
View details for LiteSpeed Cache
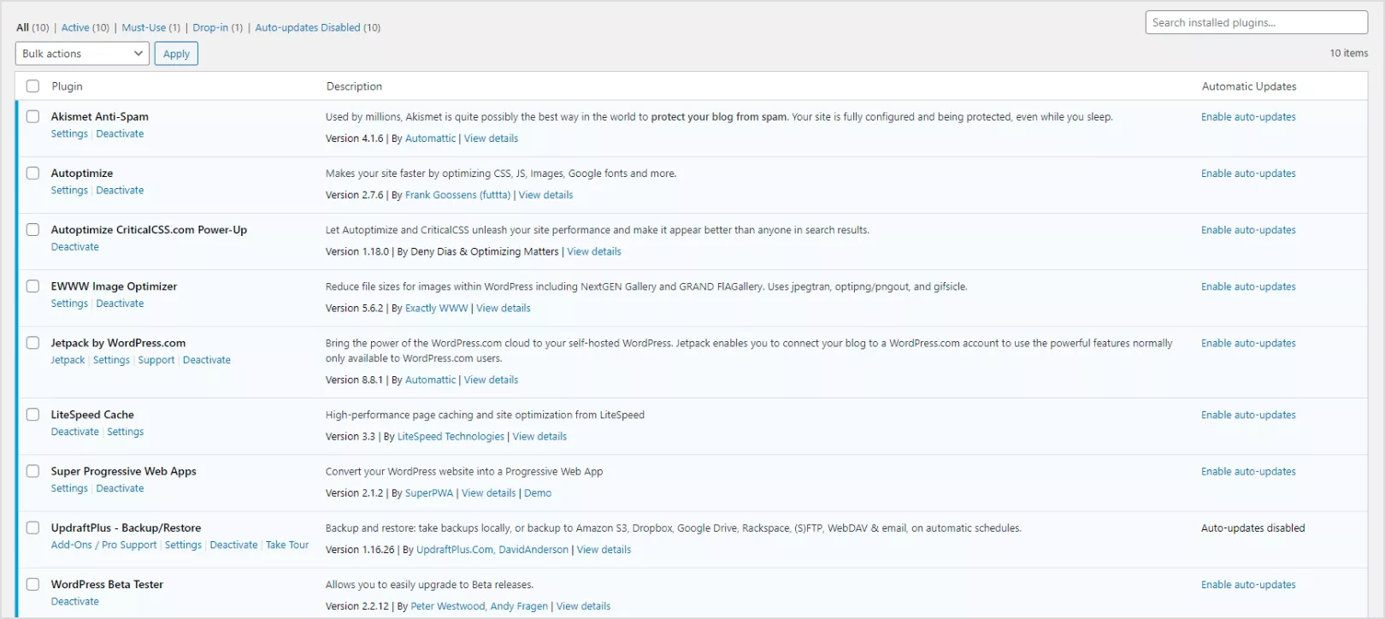point(539,436)
